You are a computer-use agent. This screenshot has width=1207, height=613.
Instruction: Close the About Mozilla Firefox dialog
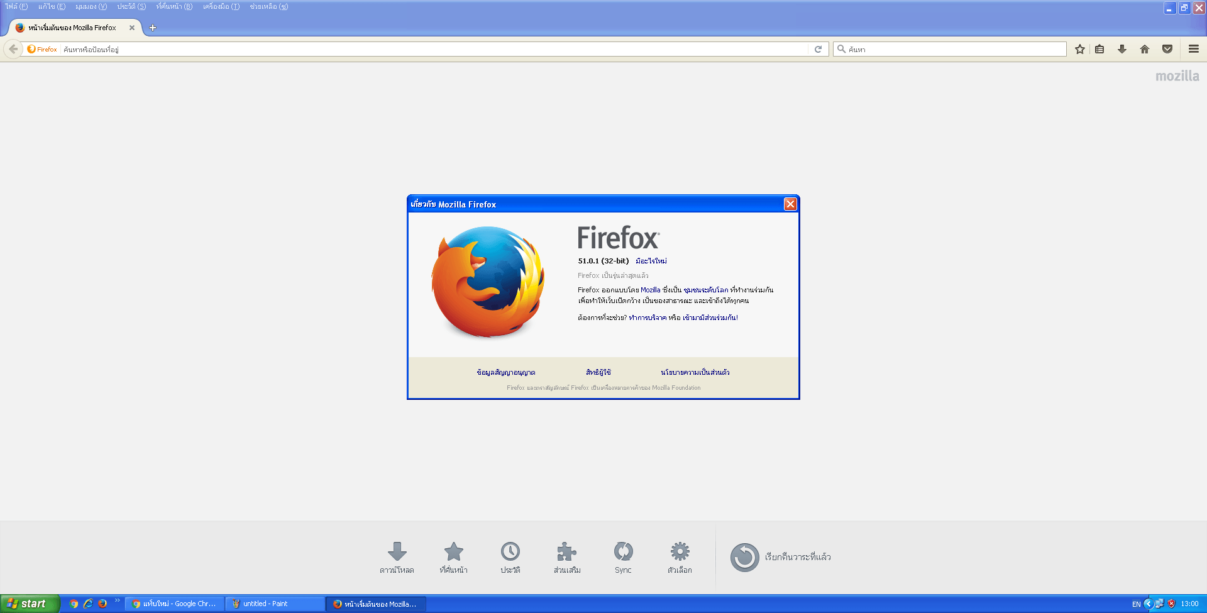(x=790, y=204)
